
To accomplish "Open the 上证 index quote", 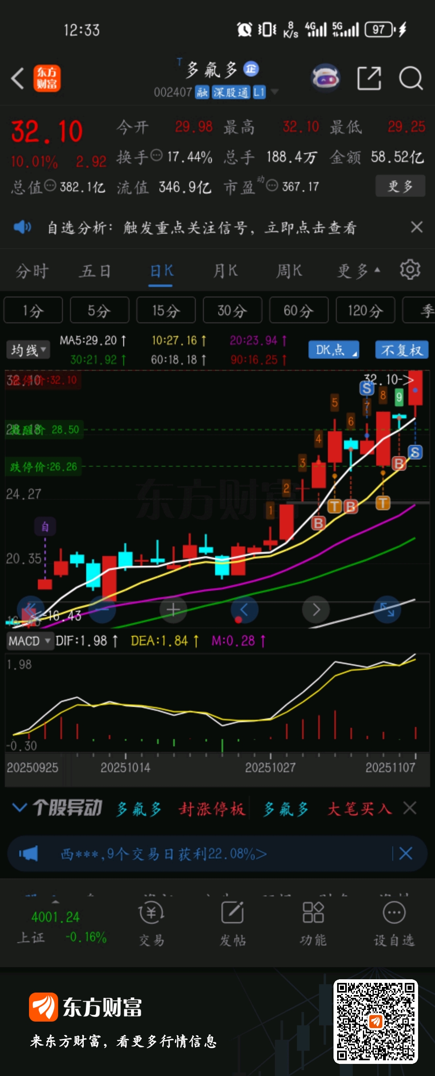I will click(x=62, y=928).
